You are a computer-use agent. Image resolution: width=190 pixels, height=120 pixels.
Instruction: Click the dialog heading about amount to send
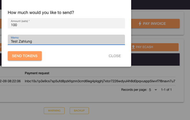(41, 13)
